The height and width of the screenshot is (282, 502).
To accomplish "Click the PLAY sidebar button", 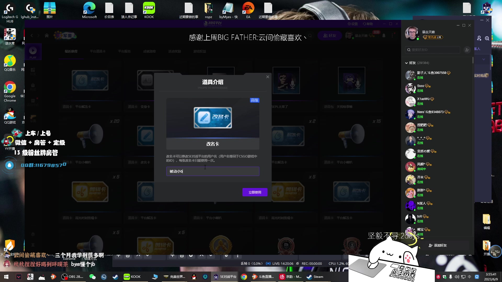I will pos(33,52).
